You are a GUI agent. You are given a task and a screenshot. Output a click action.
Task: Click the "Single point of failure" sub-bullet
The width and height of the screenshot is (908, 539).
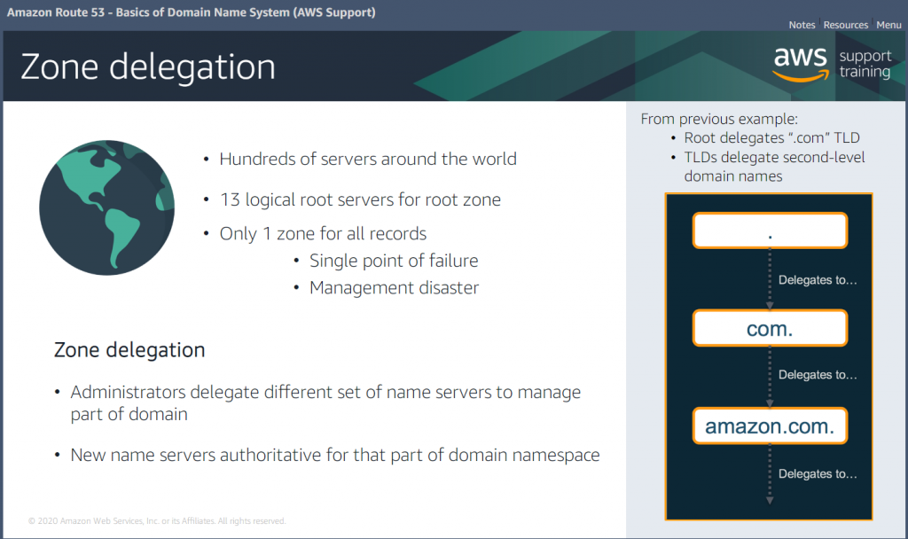pos(393,261)
